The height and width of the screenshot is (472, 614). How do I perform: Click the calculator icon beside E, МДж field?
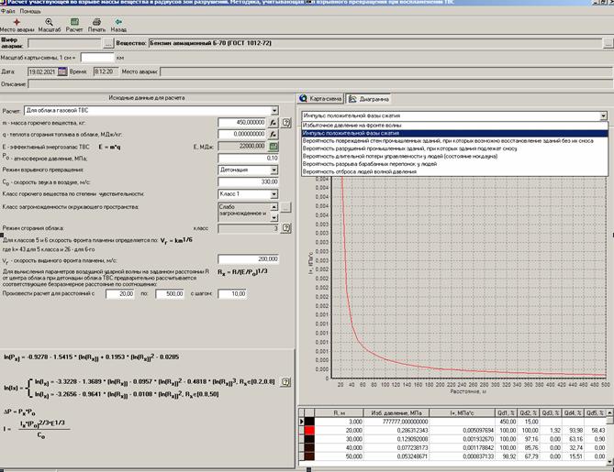(273, 146)
